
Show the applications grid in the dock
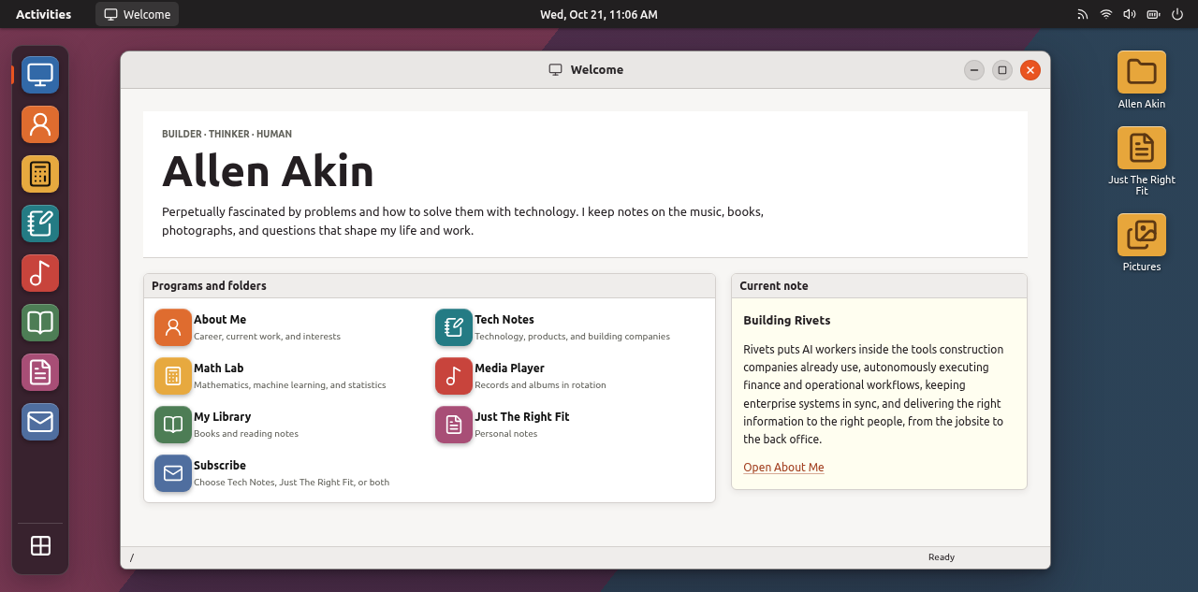click(40, 546)
